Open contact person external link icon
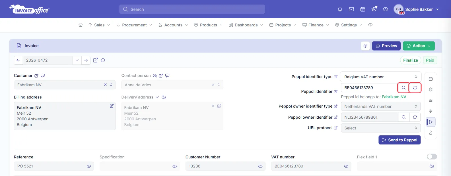This screenshot has height=176, width=451. [x=161, y=76]
